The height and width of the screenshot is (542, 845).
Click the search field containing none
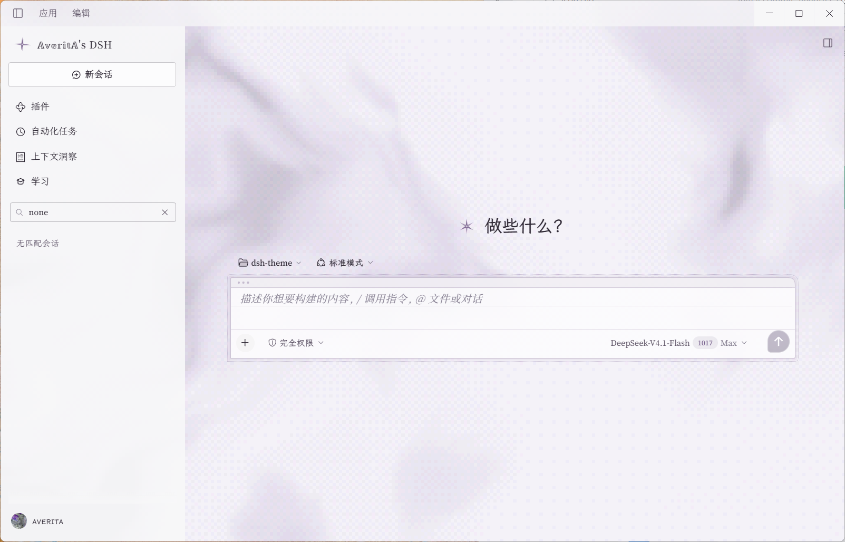93,212
